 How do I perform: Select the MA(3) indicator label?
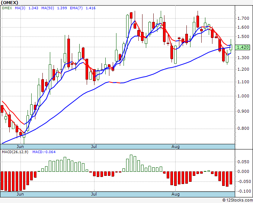[20, 8]
